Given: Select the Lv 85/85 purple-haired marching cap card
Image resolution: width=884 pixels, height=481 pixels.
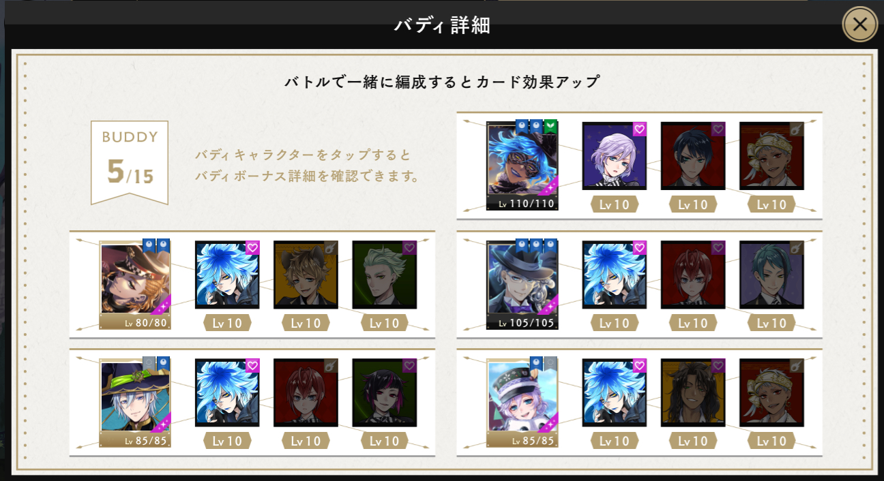Looking at the screenshot, I should click(522, 403).
